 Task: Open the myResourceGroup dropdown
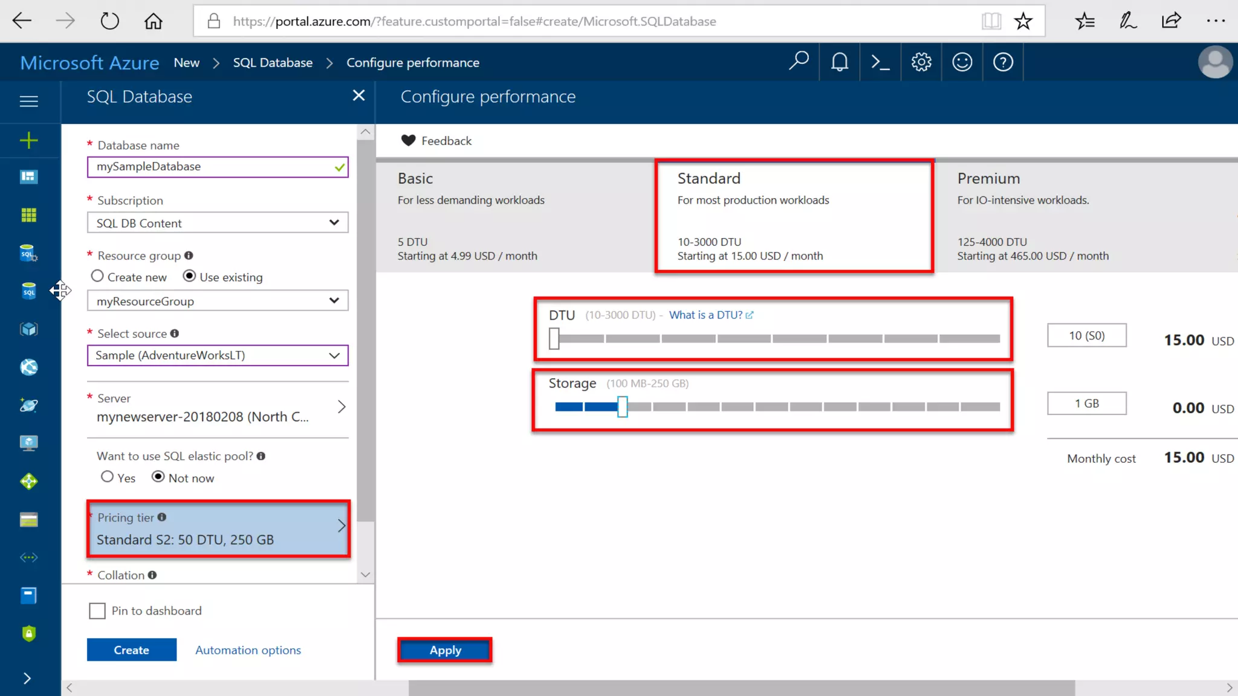[218, 300]
